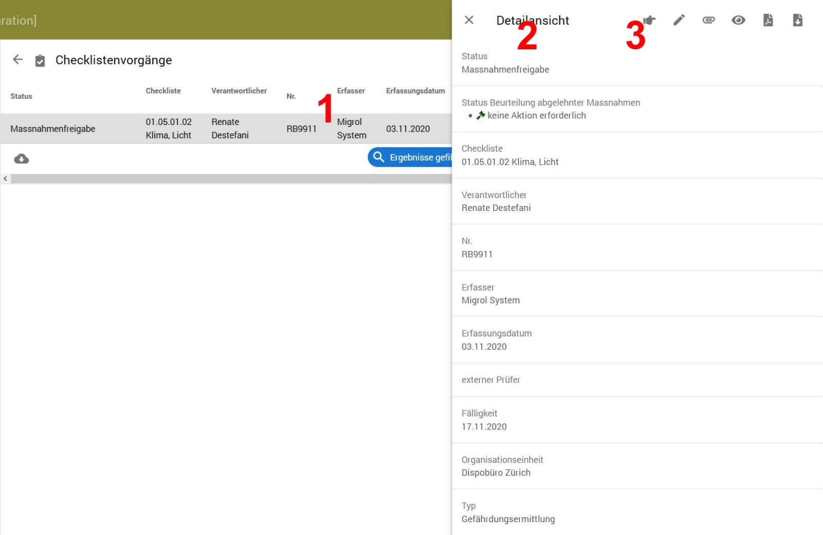Close the Detailansicht panel
Screen dimensions: 823x535
pyautogui.click(x=469, y=20)
